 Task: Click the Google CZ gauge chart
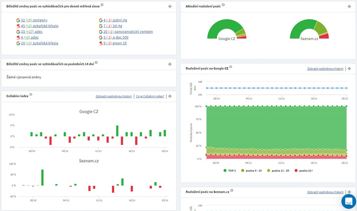point(226,30)
